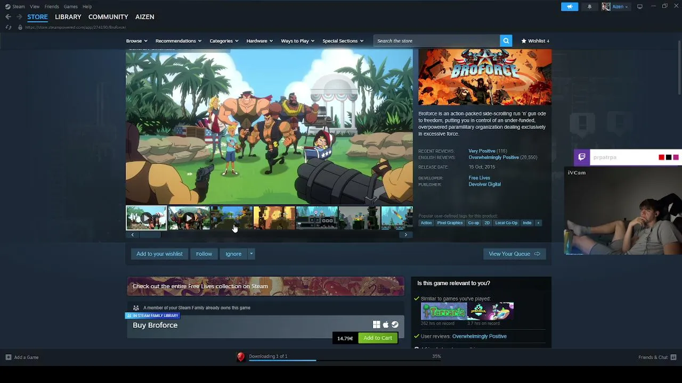
Task: Click the Aizen profile avatar picture
Action: coord(606,6)
